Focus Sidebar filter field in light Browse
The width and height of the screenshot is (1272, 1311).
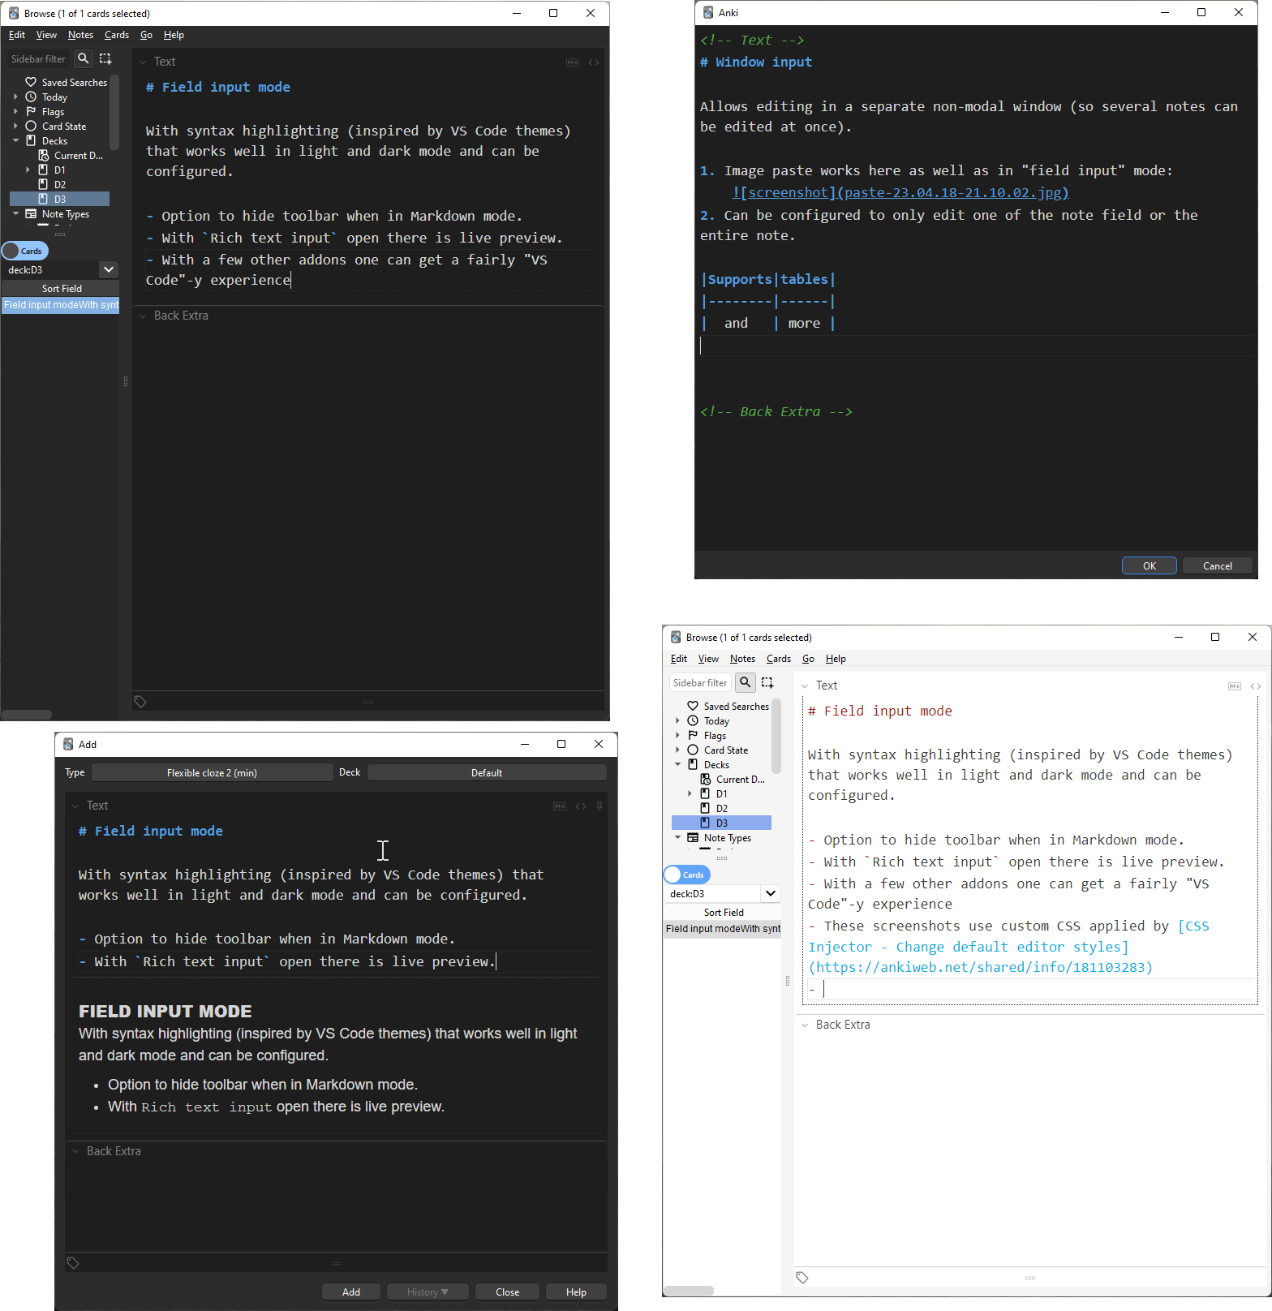pos(700,682)
